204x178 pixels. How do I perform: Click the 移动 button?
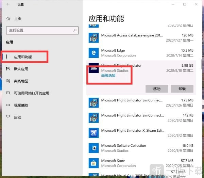coord(157,89)
